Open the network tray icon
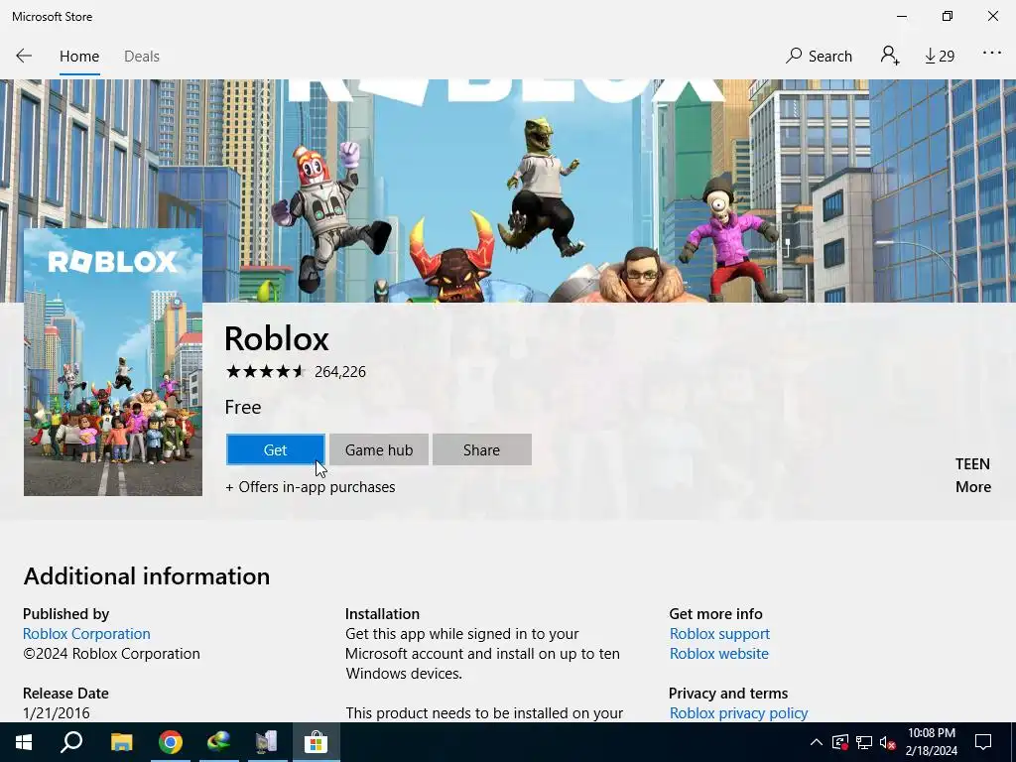This screenshot has width=1016, height=762. [x=864, y=742]
